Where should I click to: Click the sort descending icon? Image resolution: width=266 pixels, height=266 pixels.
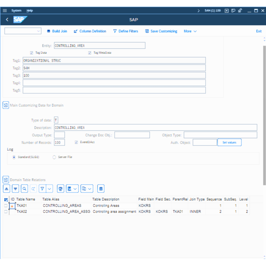click(x=15, y=189)
